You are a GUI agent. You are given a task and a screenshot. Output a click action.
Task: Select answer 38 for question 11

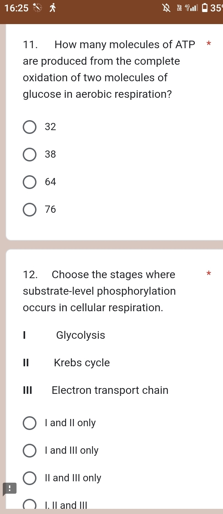point(30,154)
